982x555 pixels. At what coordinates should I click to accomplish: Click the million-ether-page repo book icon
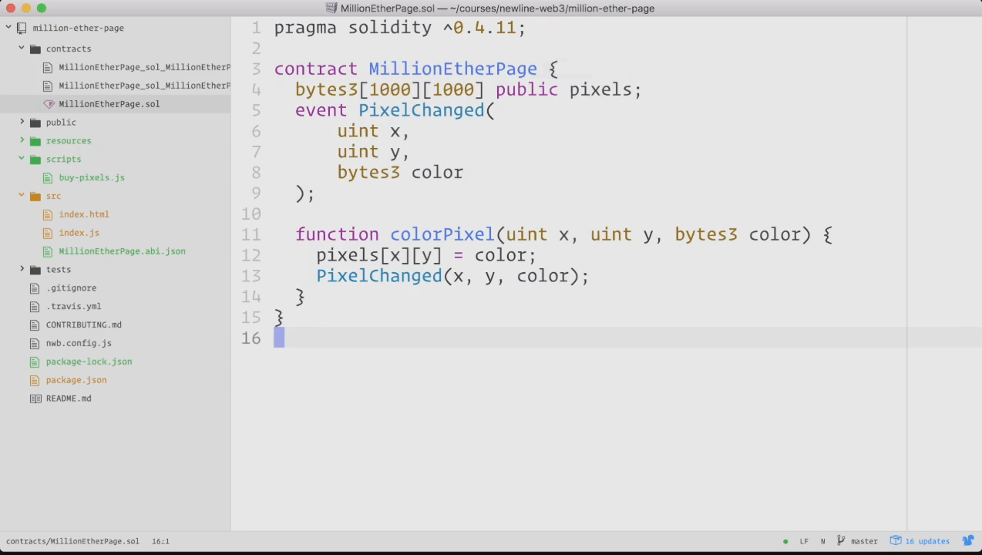(22, 28)
